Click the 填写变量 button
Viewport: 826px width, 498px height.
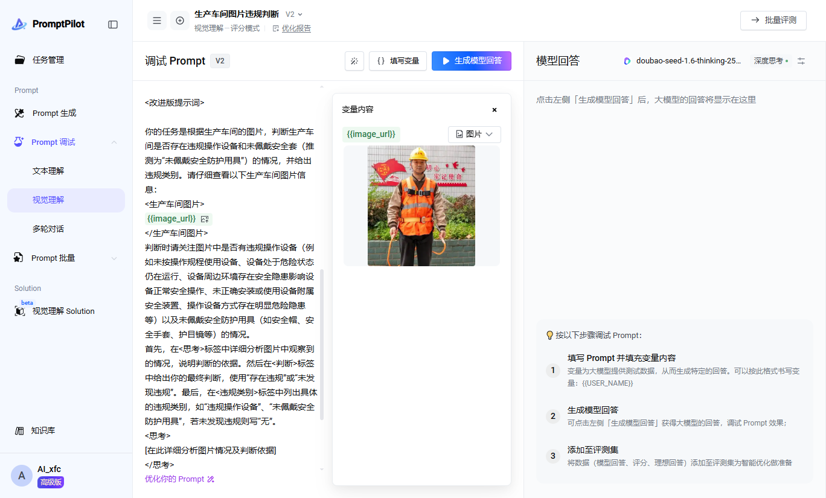point(398,61)
